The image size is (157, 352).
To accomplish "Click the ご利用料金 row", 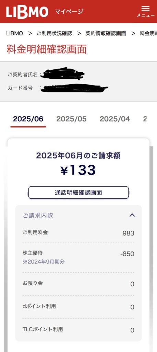I will pos(78,233).
